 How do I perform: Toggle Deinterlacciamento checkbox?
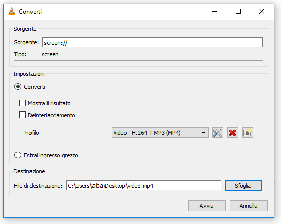[x=22, y=115]
